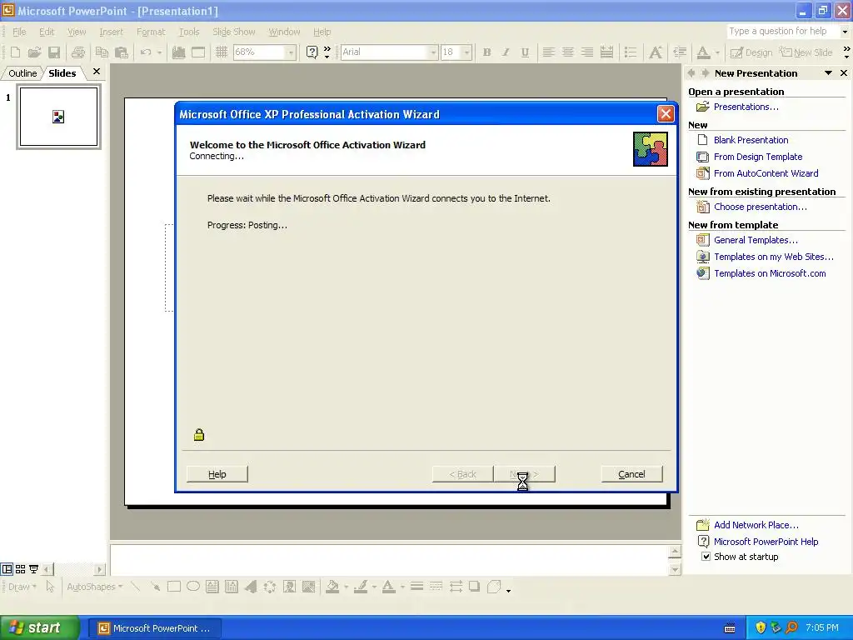This screenshot has height=640, width=853.
Task: Open the Arial font name dropdown
Action: [x=433, y=52]
